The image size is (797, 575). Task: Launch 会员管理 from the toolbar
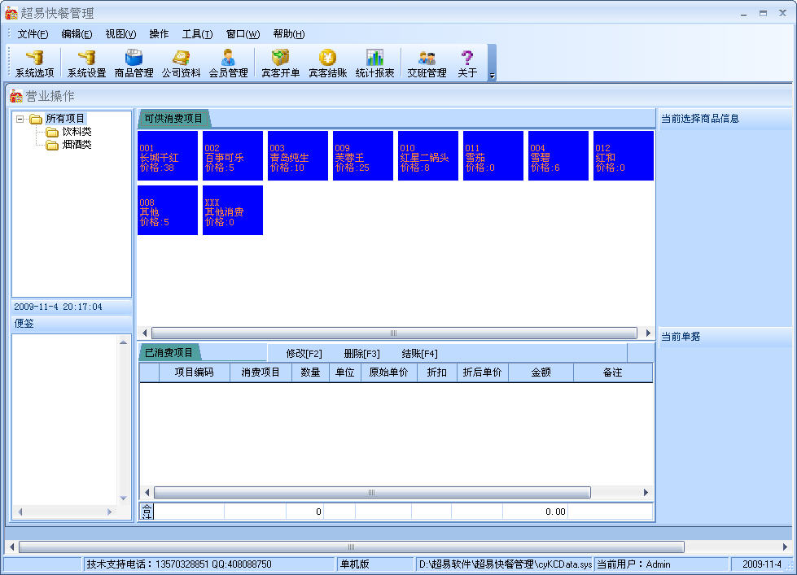click(228, 63)
